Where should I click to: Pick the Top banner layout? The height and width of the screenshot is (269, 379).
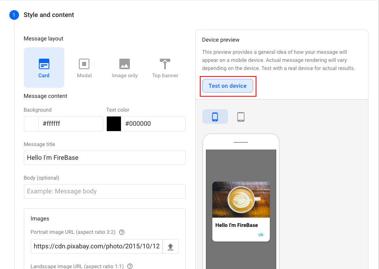pos(165,68)
